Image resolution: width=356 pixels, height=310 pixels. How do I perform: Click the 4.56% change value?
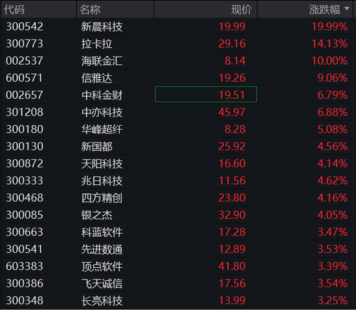tap(333, 147)
